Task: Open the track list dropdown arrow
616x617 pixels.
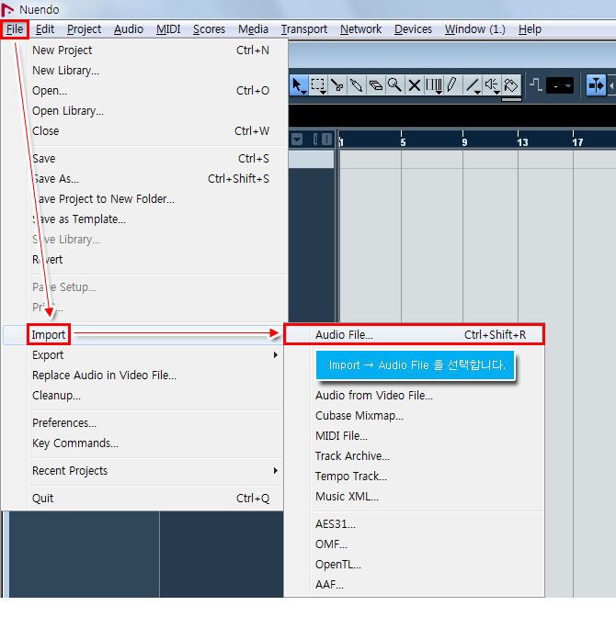Action: (x=297, y=140)
